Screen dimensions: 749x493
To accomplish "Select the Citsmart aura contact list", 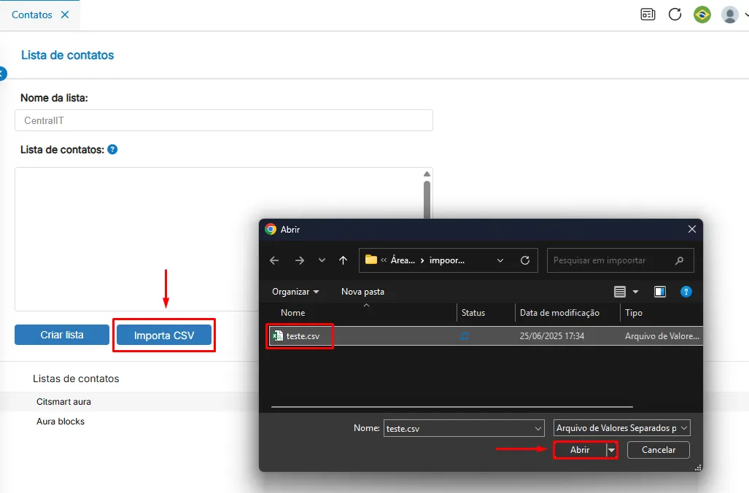I will coord(63,402).
